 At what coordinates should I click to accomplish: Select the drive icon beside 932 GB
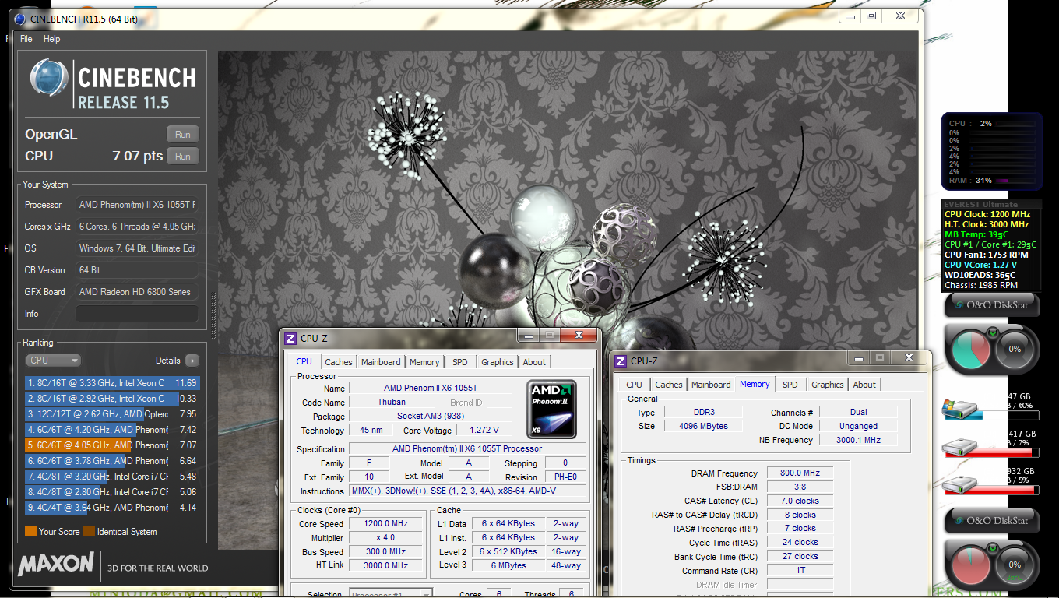[x=959, y=485]
